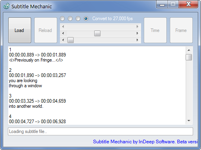Click right arrow of top slider
This screenshot has height=150, width=201.
pos(138,27)
